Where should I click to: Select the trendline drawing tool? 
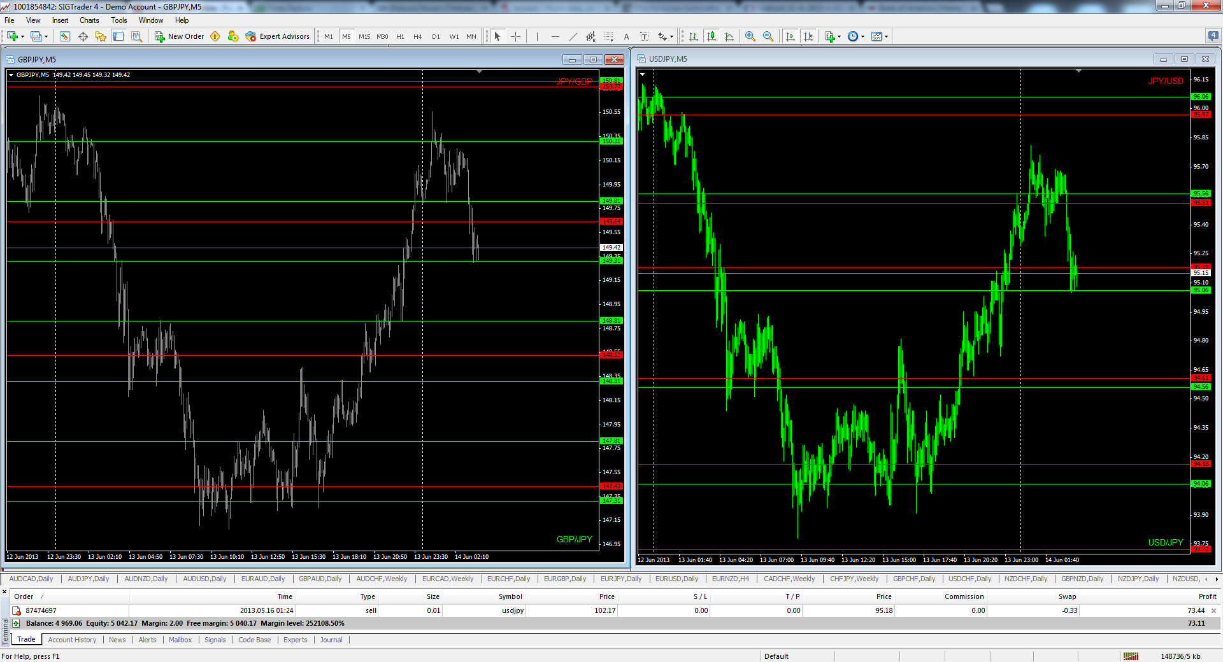click(573, 36)
